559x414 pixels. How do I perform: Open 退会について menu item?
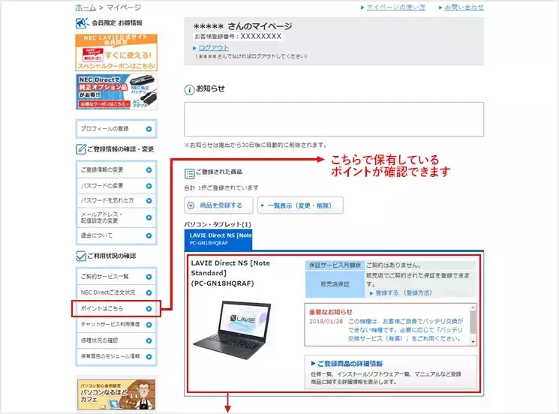click(x=116, y=235)
